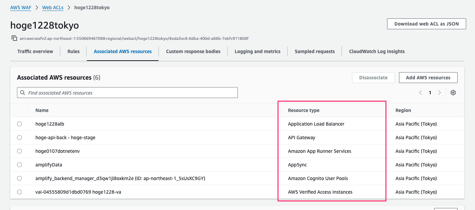Copy the web ACL ARN icon

14,38
